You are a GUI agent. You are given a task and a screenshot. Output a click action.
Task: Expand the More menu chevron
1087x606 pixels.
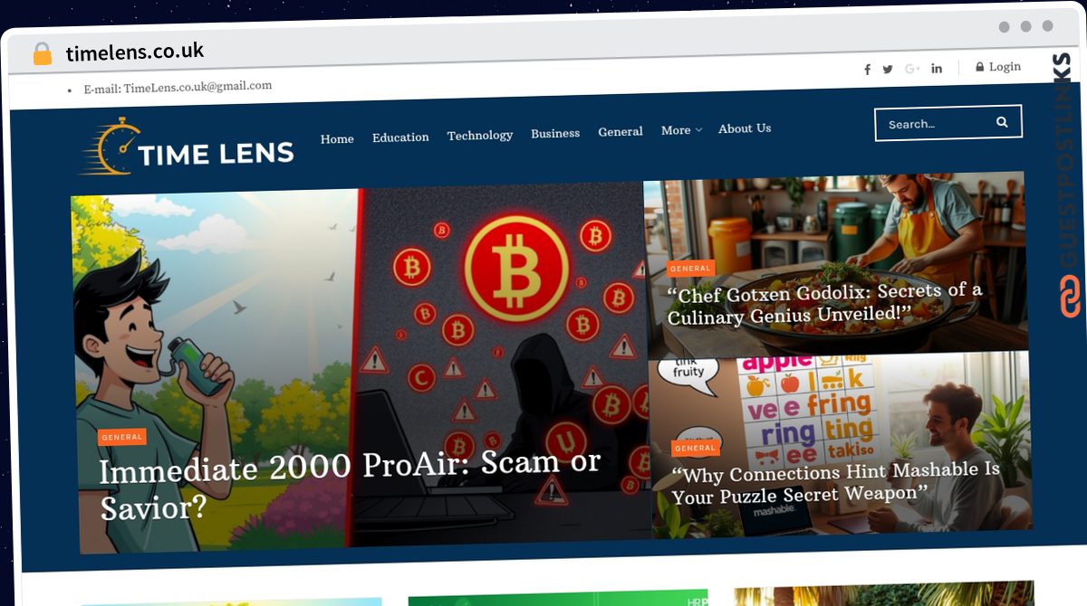[698, 130]
